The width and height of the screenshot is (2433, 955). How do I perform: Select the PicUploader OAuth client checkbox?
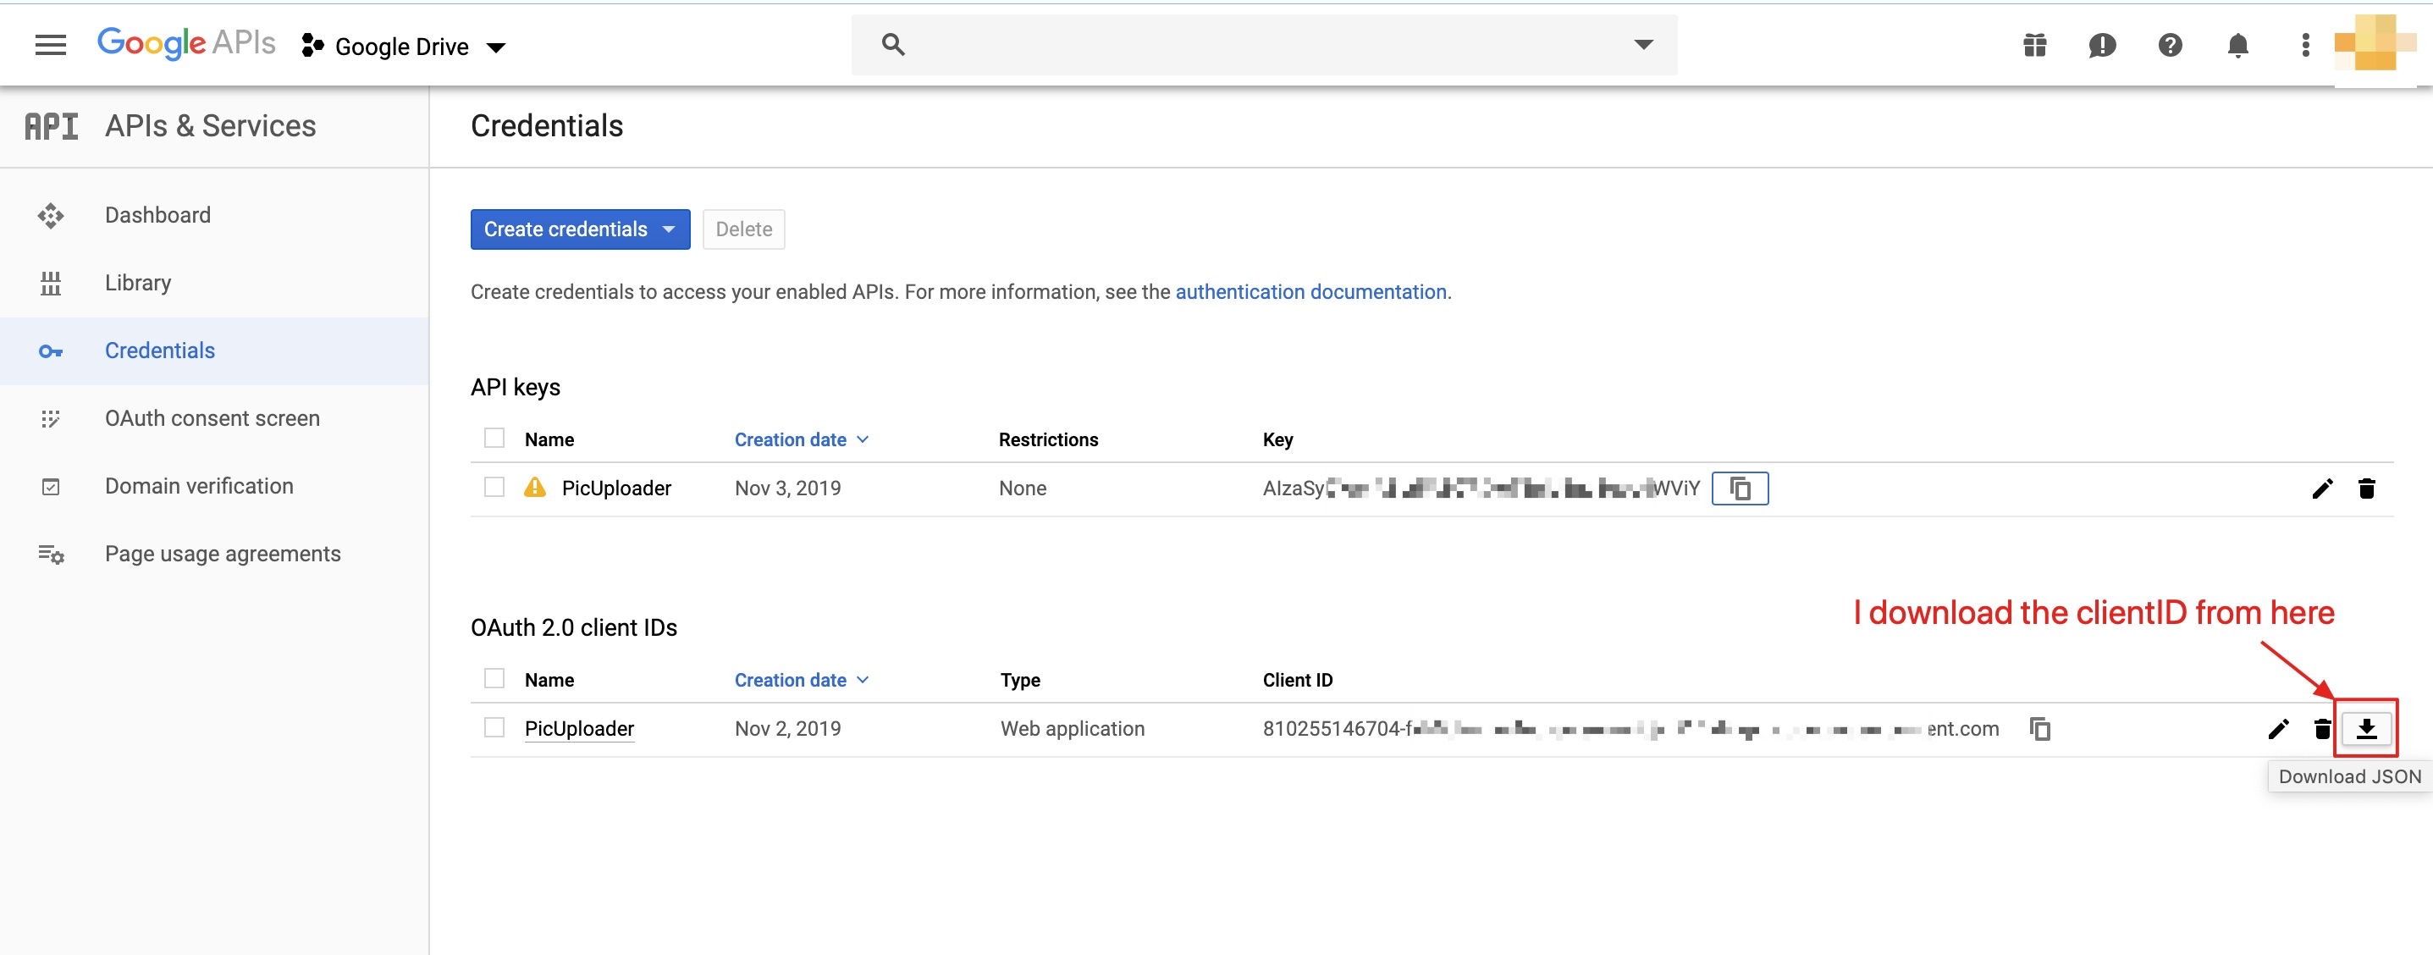(494, 728)
